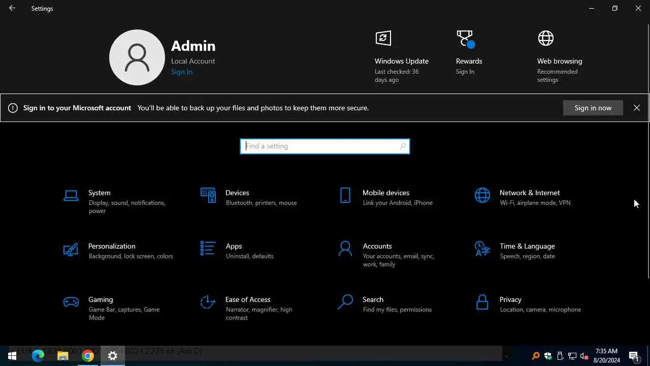Click the System category title
This screenshot has height=366, width=650.
(99, 193)
